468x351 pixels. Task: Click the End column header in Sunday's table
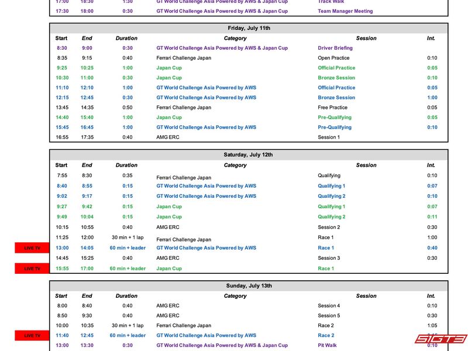click(x=87, y=296)
